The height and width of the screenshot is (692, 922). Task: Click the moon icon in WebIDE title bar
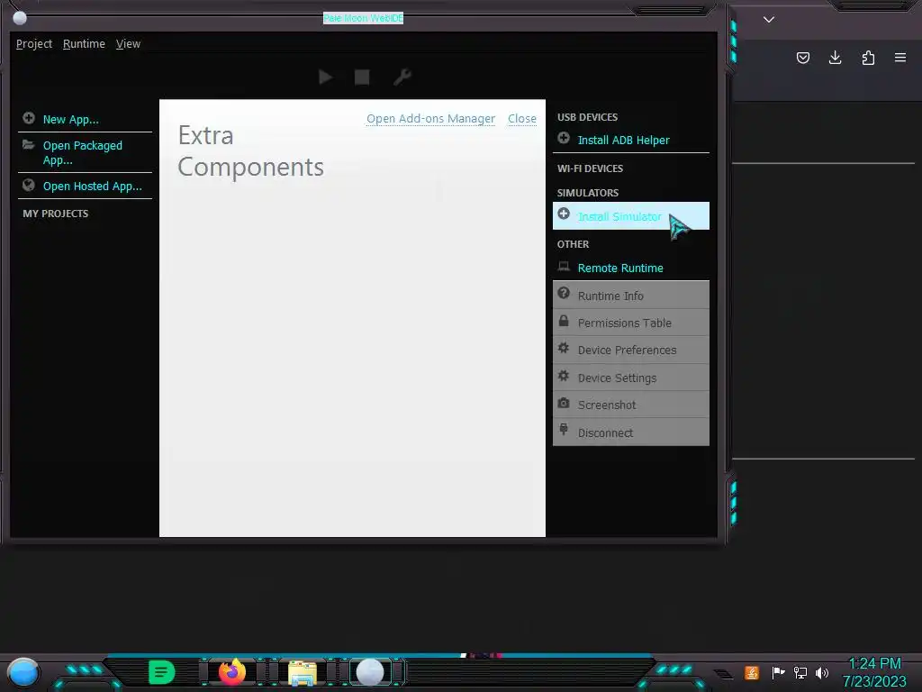tap(20, 18)
